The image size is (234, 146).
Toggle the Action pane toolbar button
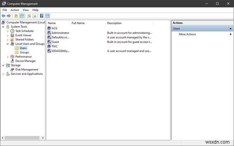(48, 16)
